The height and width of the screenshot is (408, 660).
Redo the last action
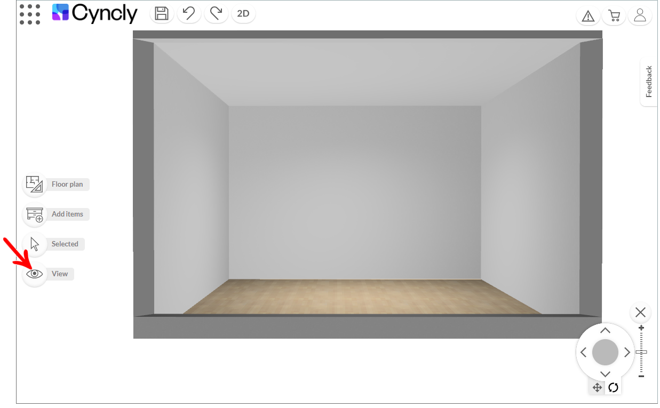point(216,13)
